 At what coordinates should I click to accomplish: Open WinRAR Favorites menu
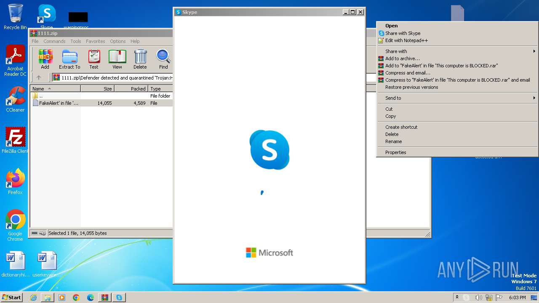(96, 41)
